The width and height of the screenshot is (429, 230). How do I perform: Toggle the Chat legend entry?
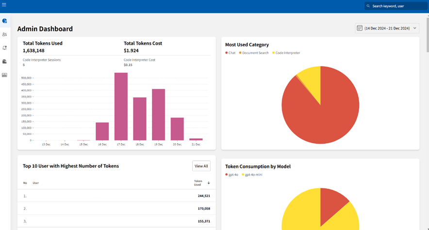click(231, 53)
